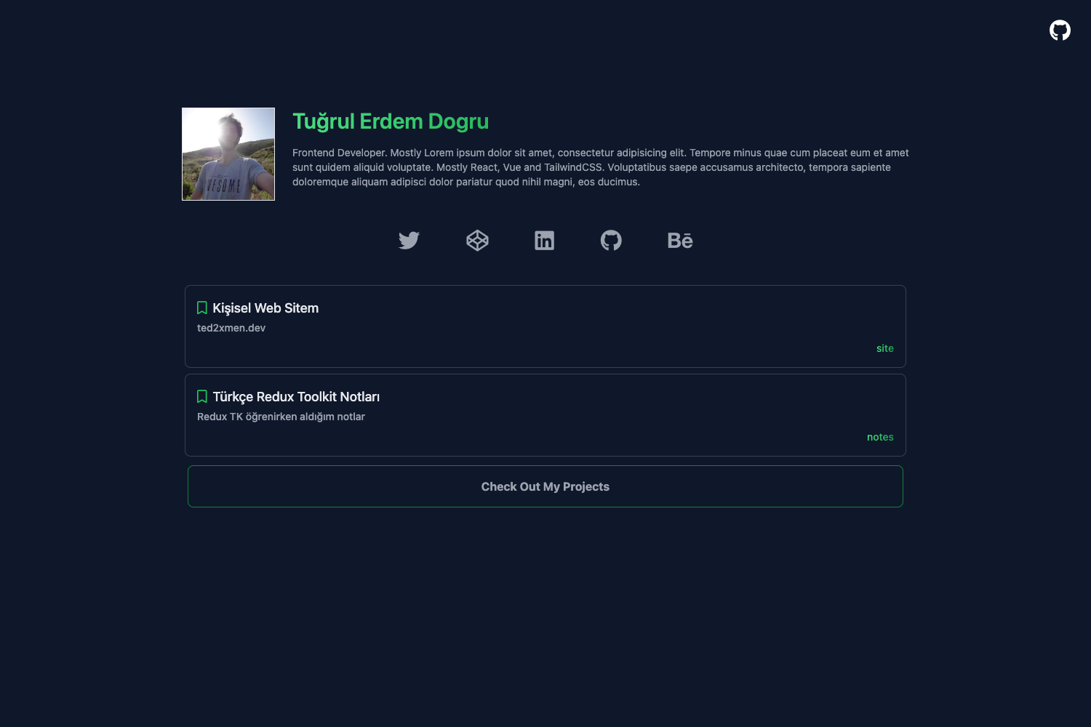Open the notes tag link

point(879,437)
